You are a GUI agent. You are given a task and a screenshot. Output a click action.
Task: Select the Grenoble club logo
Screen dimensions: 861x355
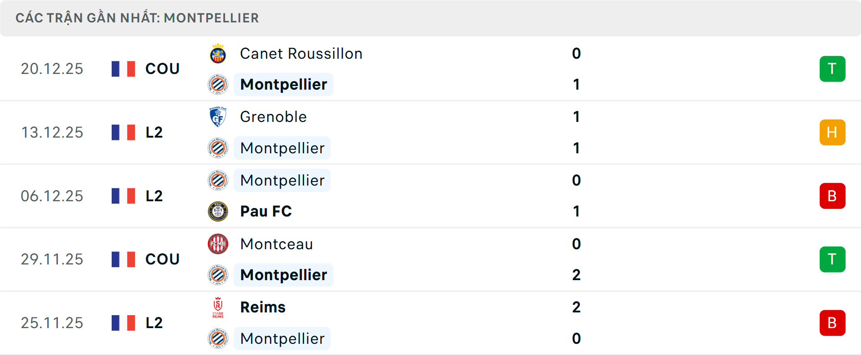click(218, 116)
